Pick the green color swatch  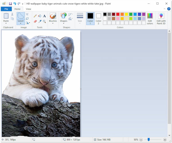click(131, 14)
